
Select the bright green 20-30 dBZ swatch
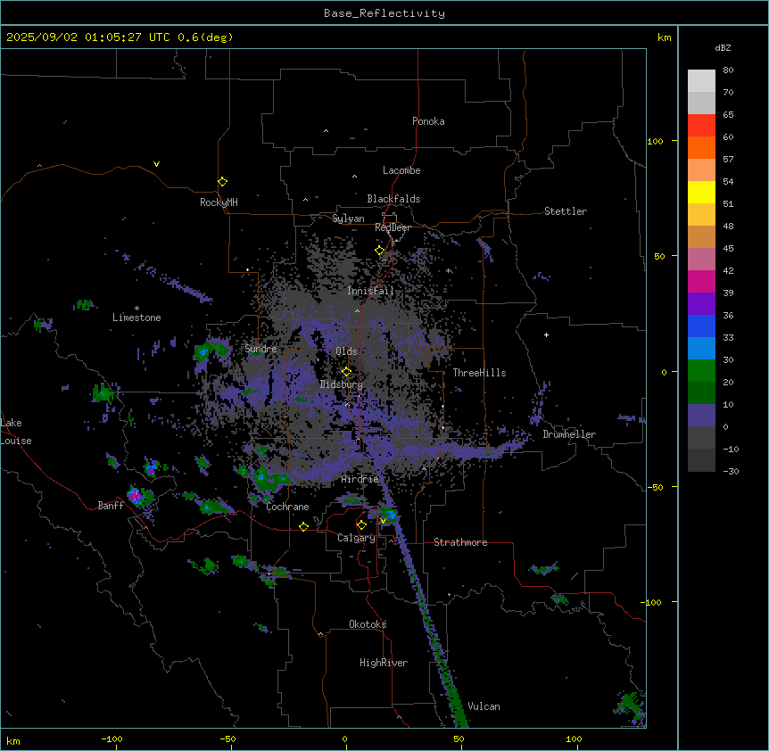pyautogui.click(x=701, y=371)
